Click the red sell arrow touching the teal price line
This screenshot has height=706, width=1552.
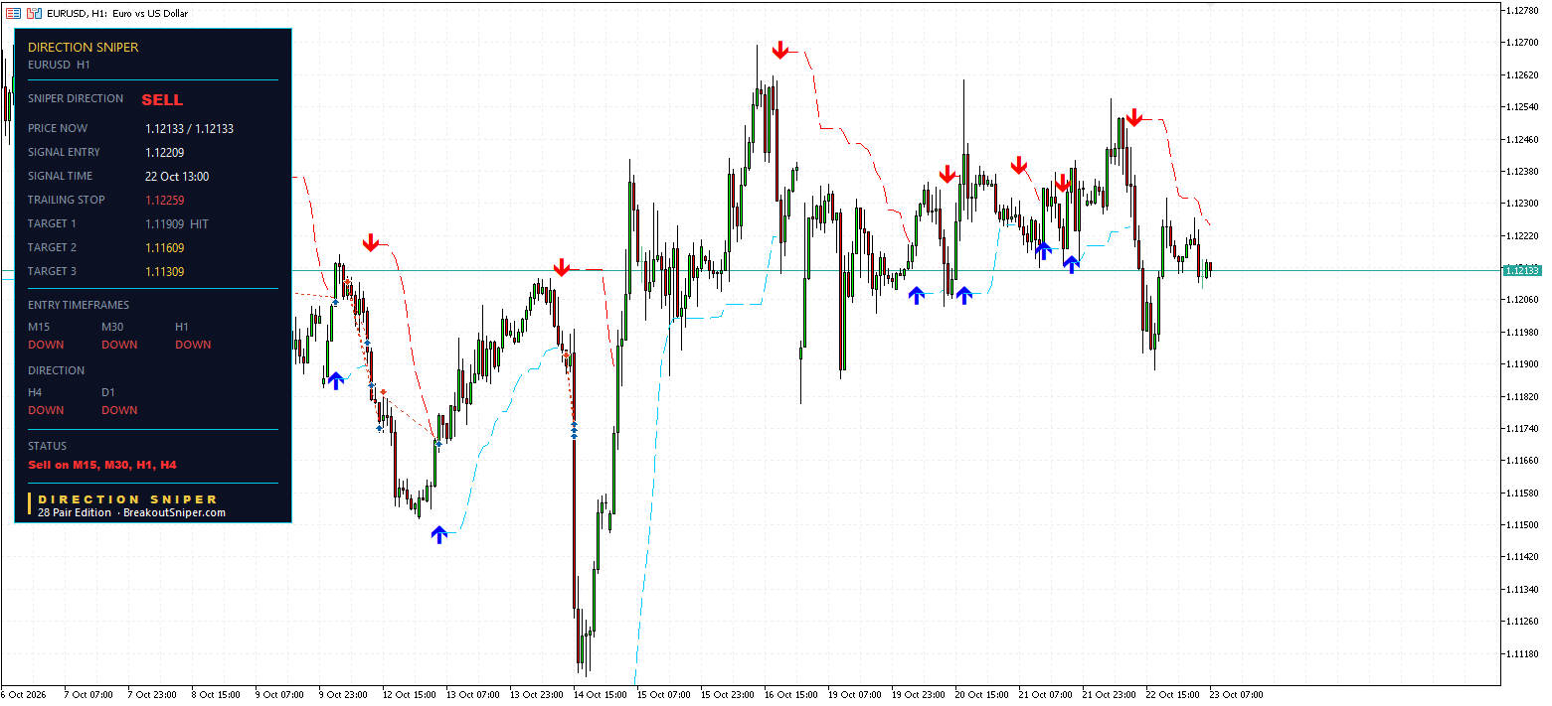coord(562,267)
